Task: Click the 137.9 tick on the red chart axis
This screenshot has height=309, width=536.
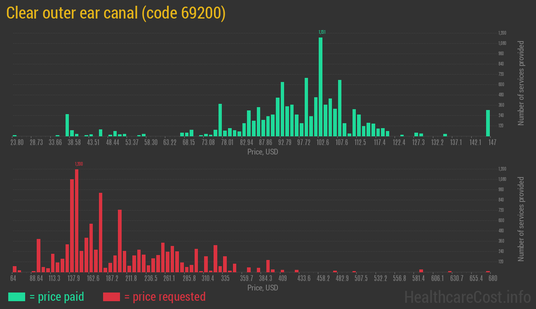Action: pyautogui.click(x=74, y=278)
